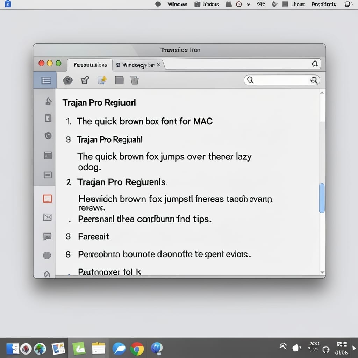Click inside the toolbar search field

coord(282,80)
